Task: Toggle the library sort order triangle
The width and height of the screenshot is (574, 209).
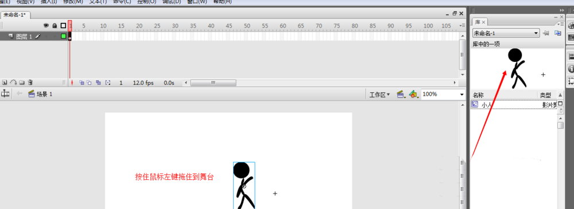Action: (560, 95)
